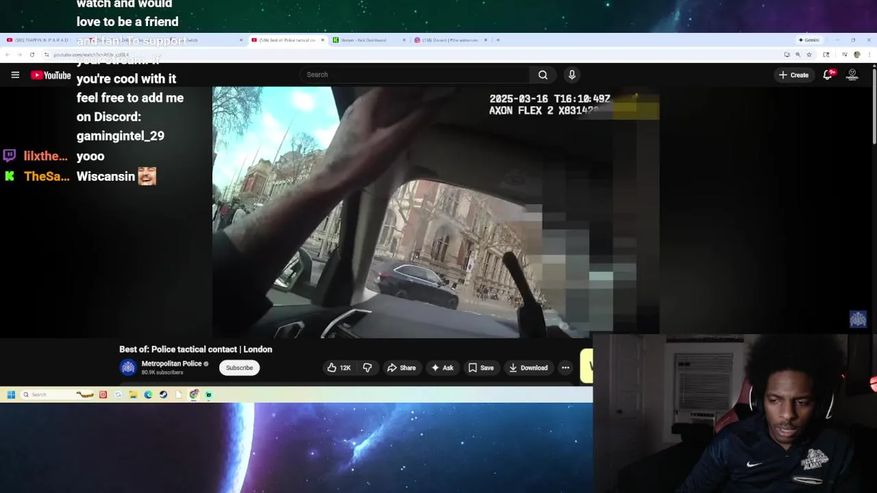Go back with the browser back arrow
The image size is (877, 493).
(8, 54)
